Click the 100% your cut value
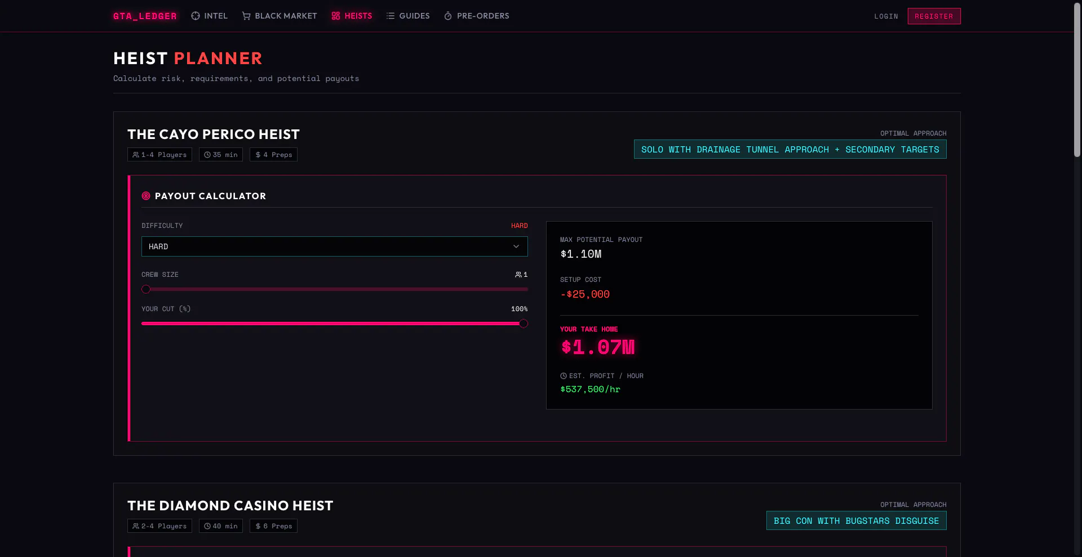This screenshot has width=1082, height=557. 520,309
